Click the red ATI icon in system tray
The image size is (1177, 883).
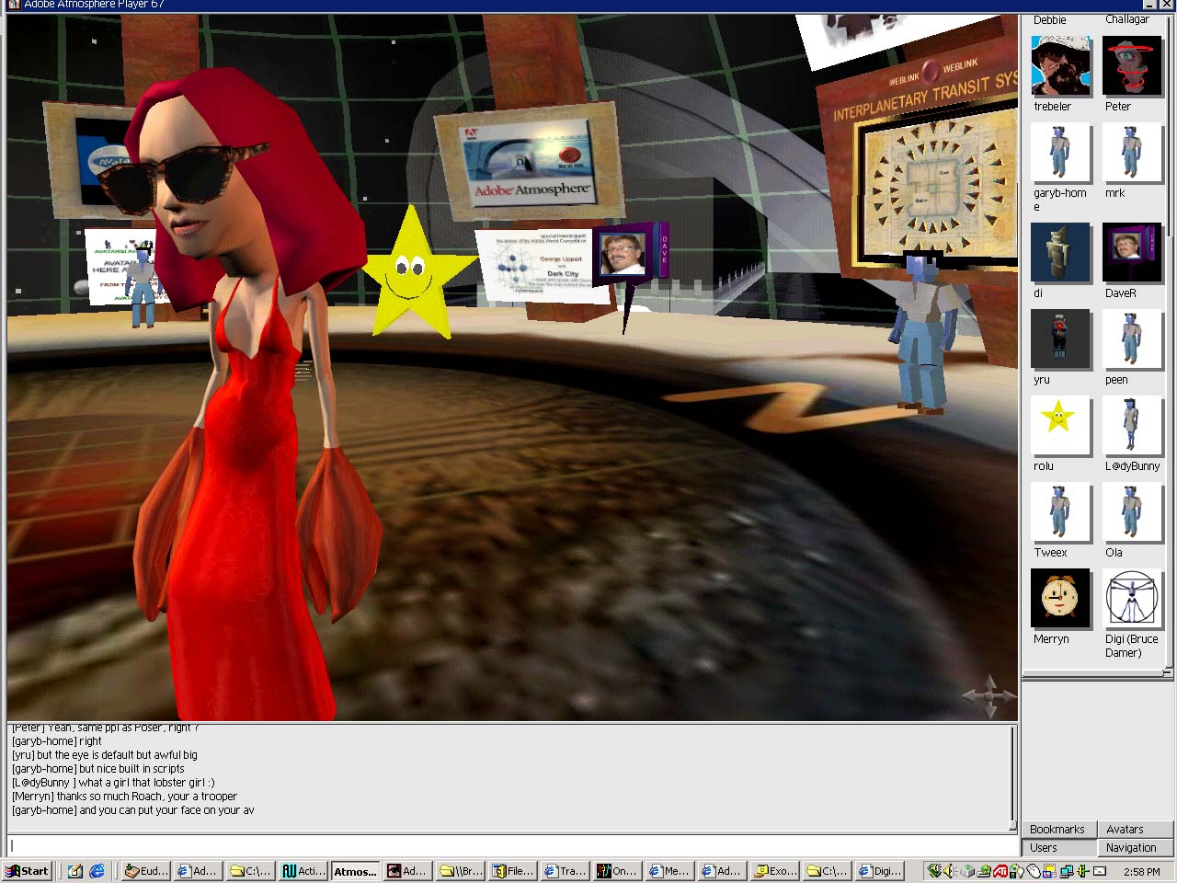pos(1000,871)
